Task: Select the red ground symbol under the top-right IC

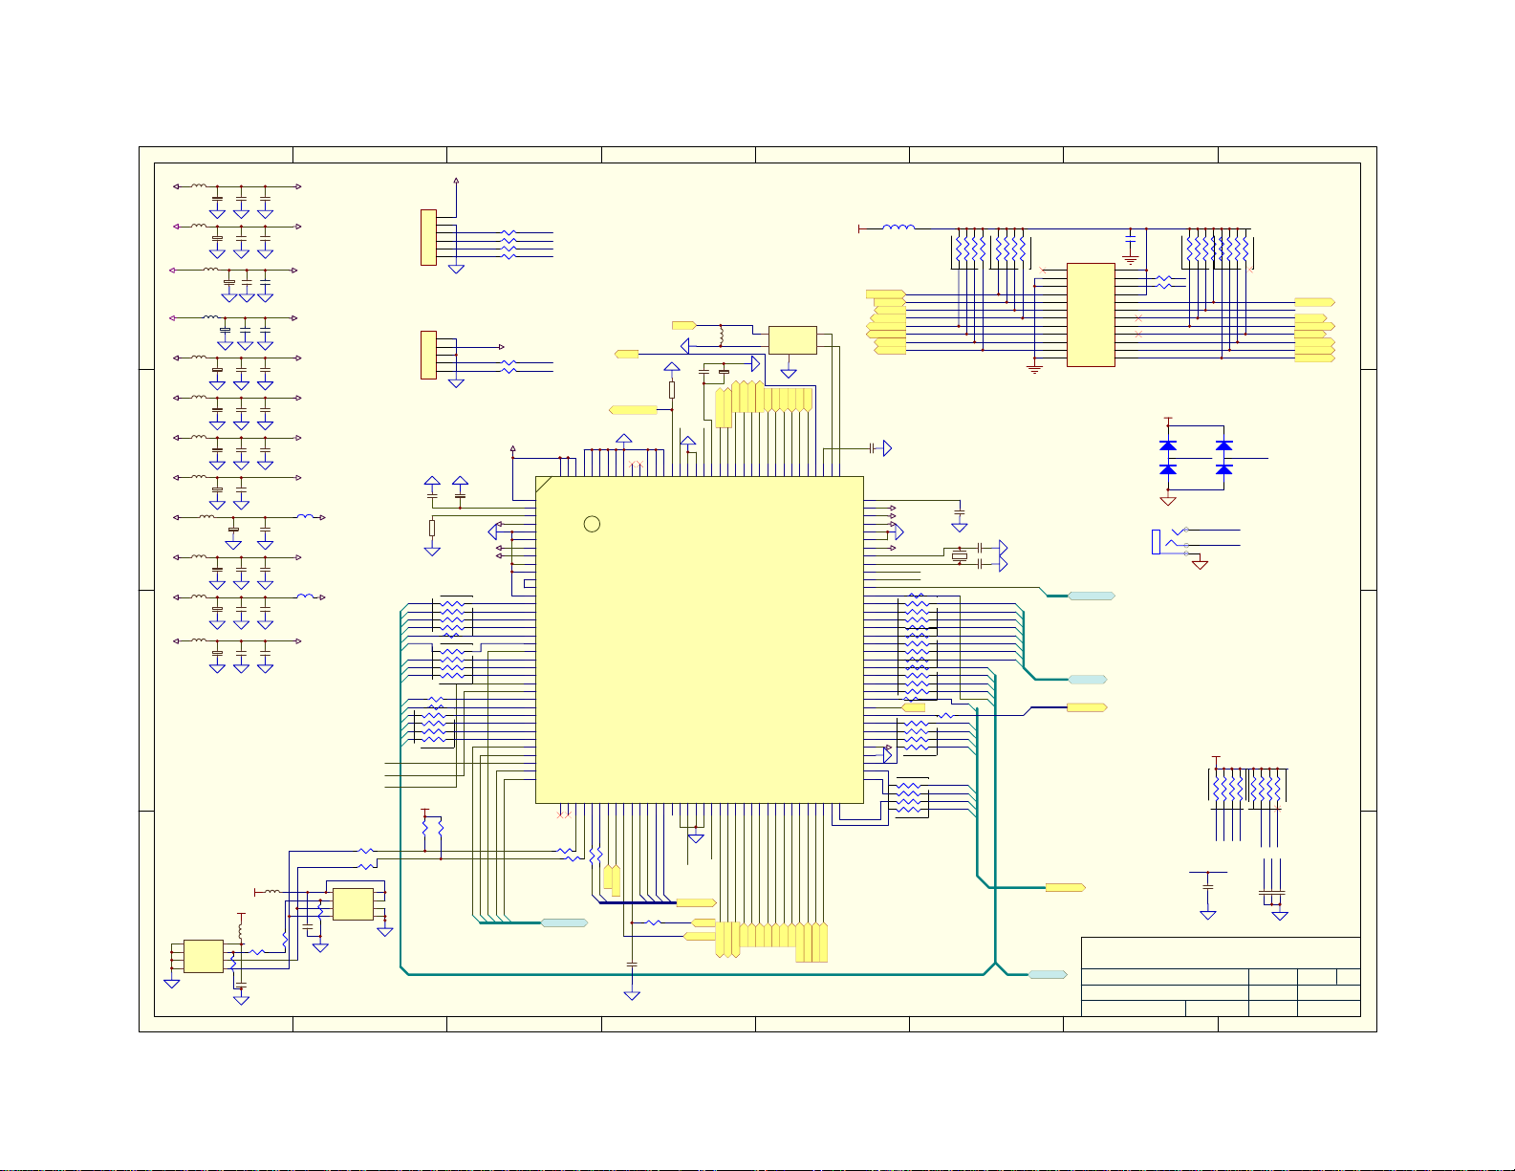Action: [x=1034, y=369]
